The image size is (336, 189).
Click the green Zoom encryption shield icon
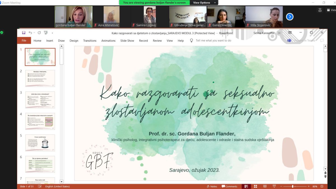(x=2, y=32)
